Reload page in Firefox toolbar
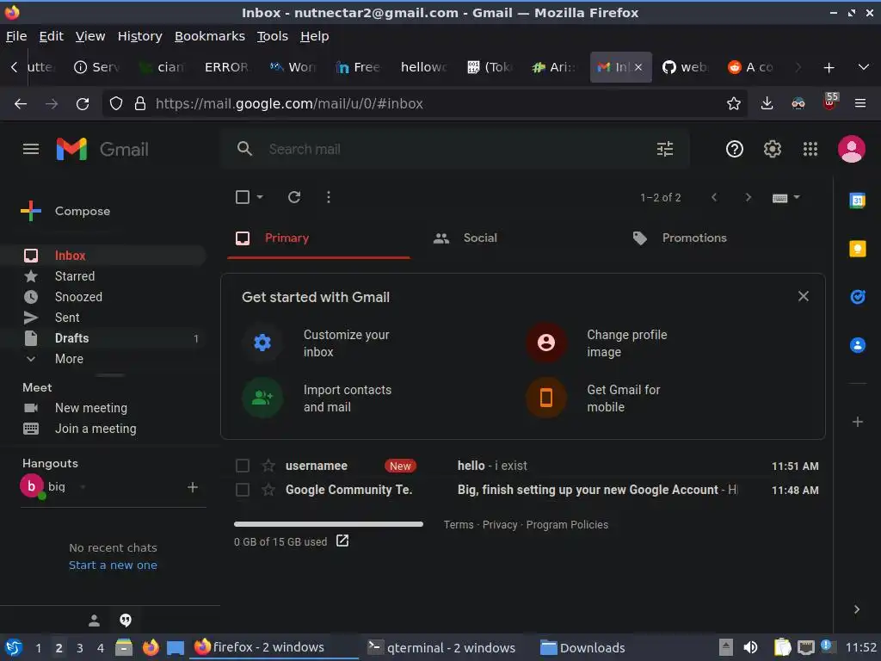 [x=83, y=103]
